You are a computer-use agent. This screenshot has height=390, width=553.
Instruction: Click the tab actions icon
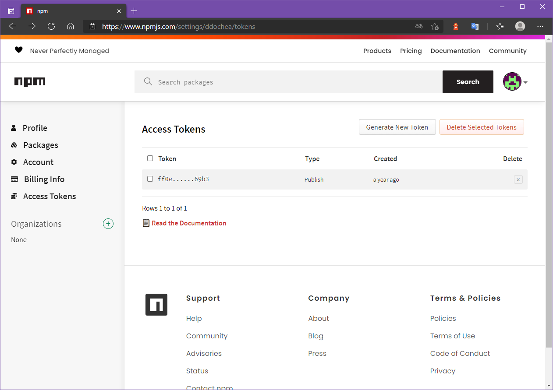point(11,11)
